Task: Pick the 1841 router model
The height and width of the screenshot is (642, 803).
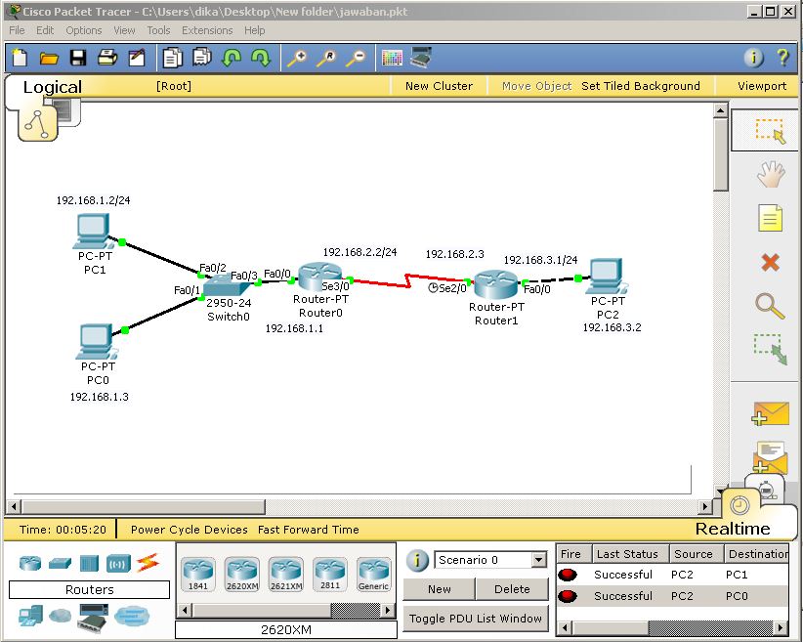Action: pyautogui.click(x=197, y=575)
